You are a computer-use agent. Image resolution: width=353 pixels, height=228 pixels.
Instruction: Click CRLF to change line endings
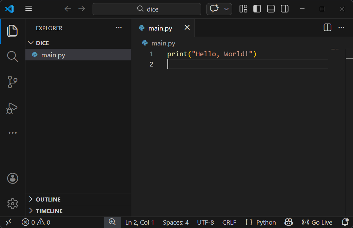(229, 222)
